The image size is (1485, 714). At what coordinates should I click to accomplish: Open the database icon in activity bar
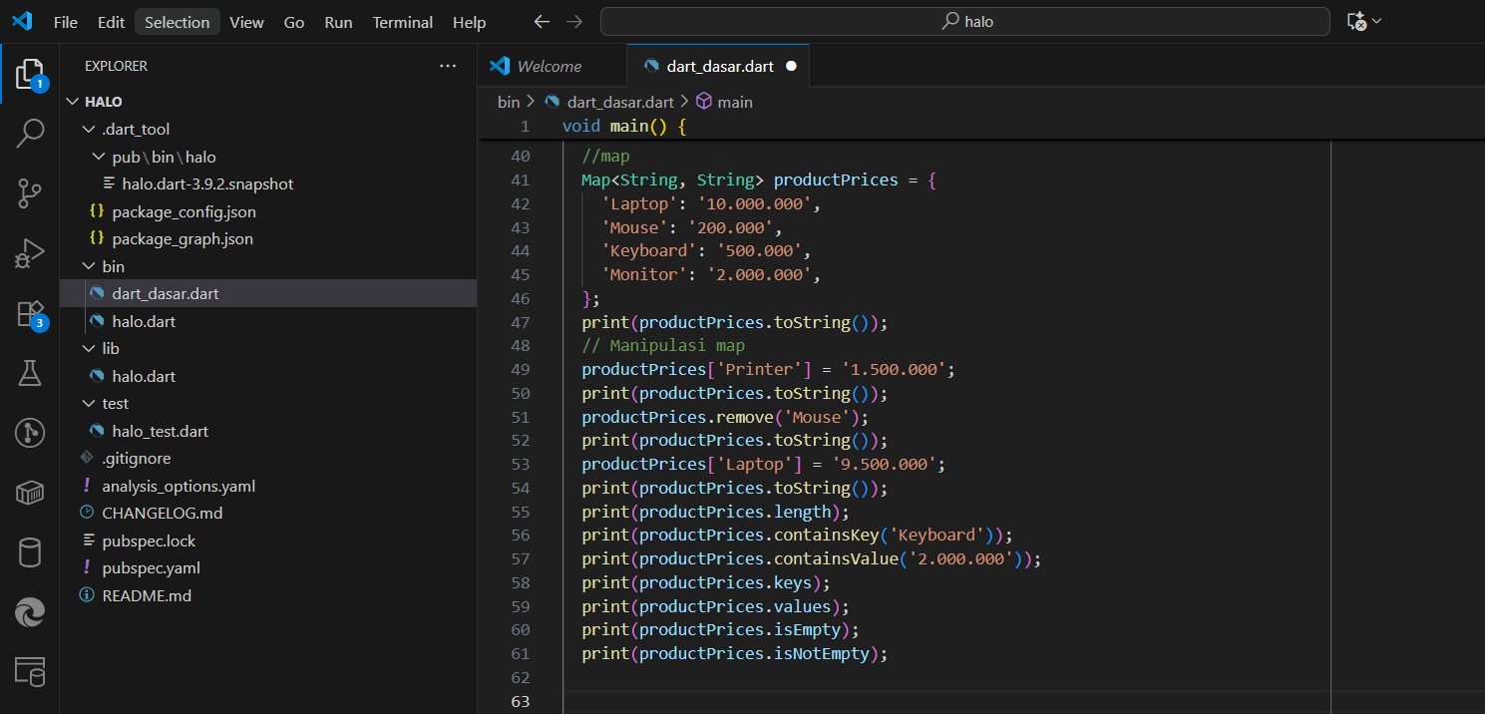click(x=30, y=552)
